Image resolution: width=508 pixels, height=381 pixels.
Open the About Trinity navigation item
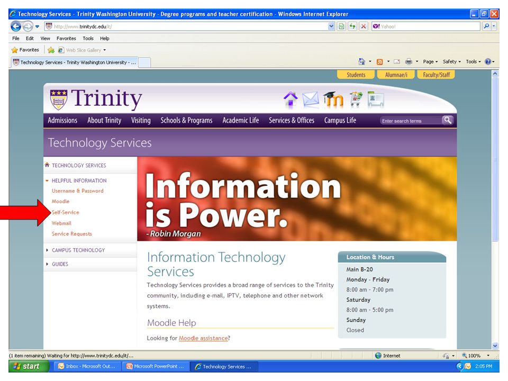[104, 120]
